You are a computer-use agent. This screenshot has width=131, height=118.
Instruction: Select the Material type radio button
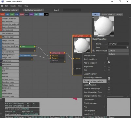pos(94,51)
